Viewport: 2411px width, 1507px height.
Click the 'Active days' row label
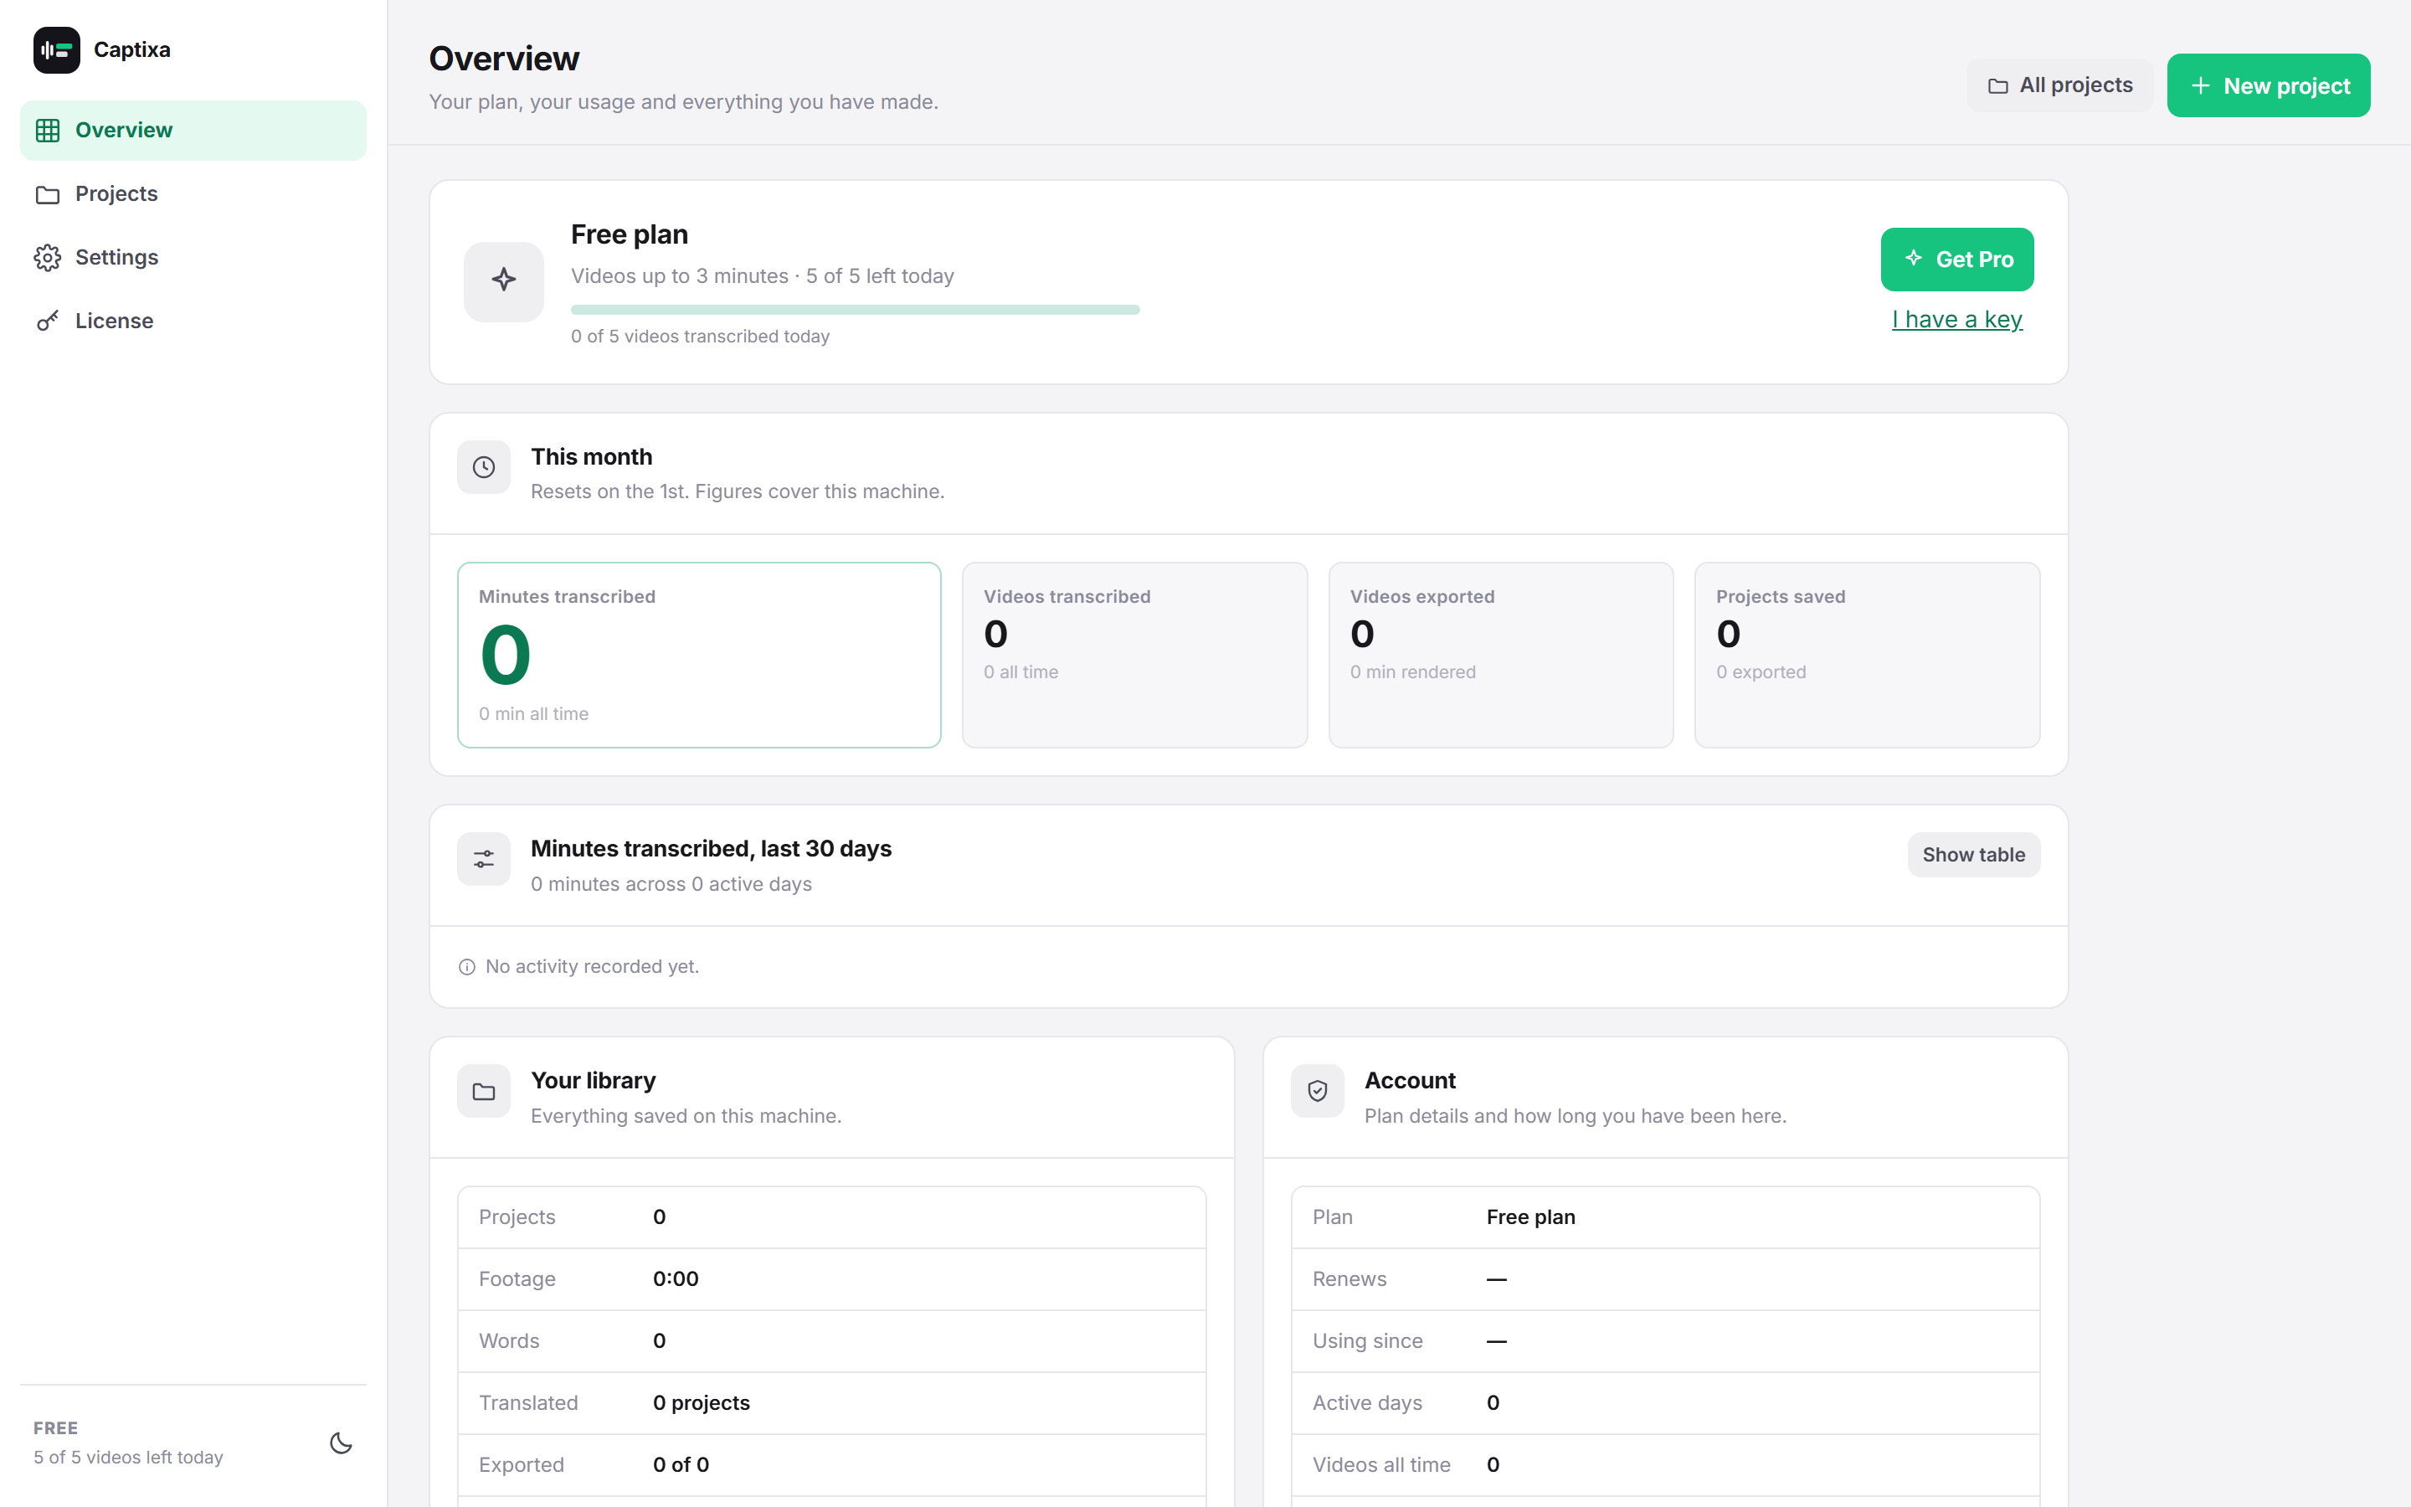pyautogui.click(x=1367, y=1402)
